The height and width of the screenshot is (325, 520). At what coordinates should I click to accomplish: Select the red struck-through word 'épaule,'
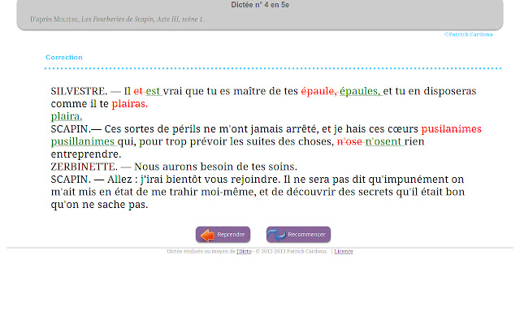point(318,92)
